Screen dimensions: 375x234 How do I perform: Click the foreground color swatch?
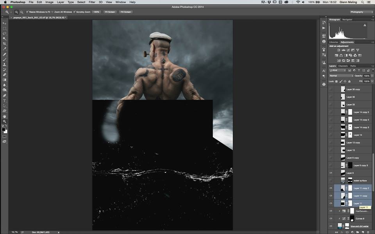pos(4,129)
